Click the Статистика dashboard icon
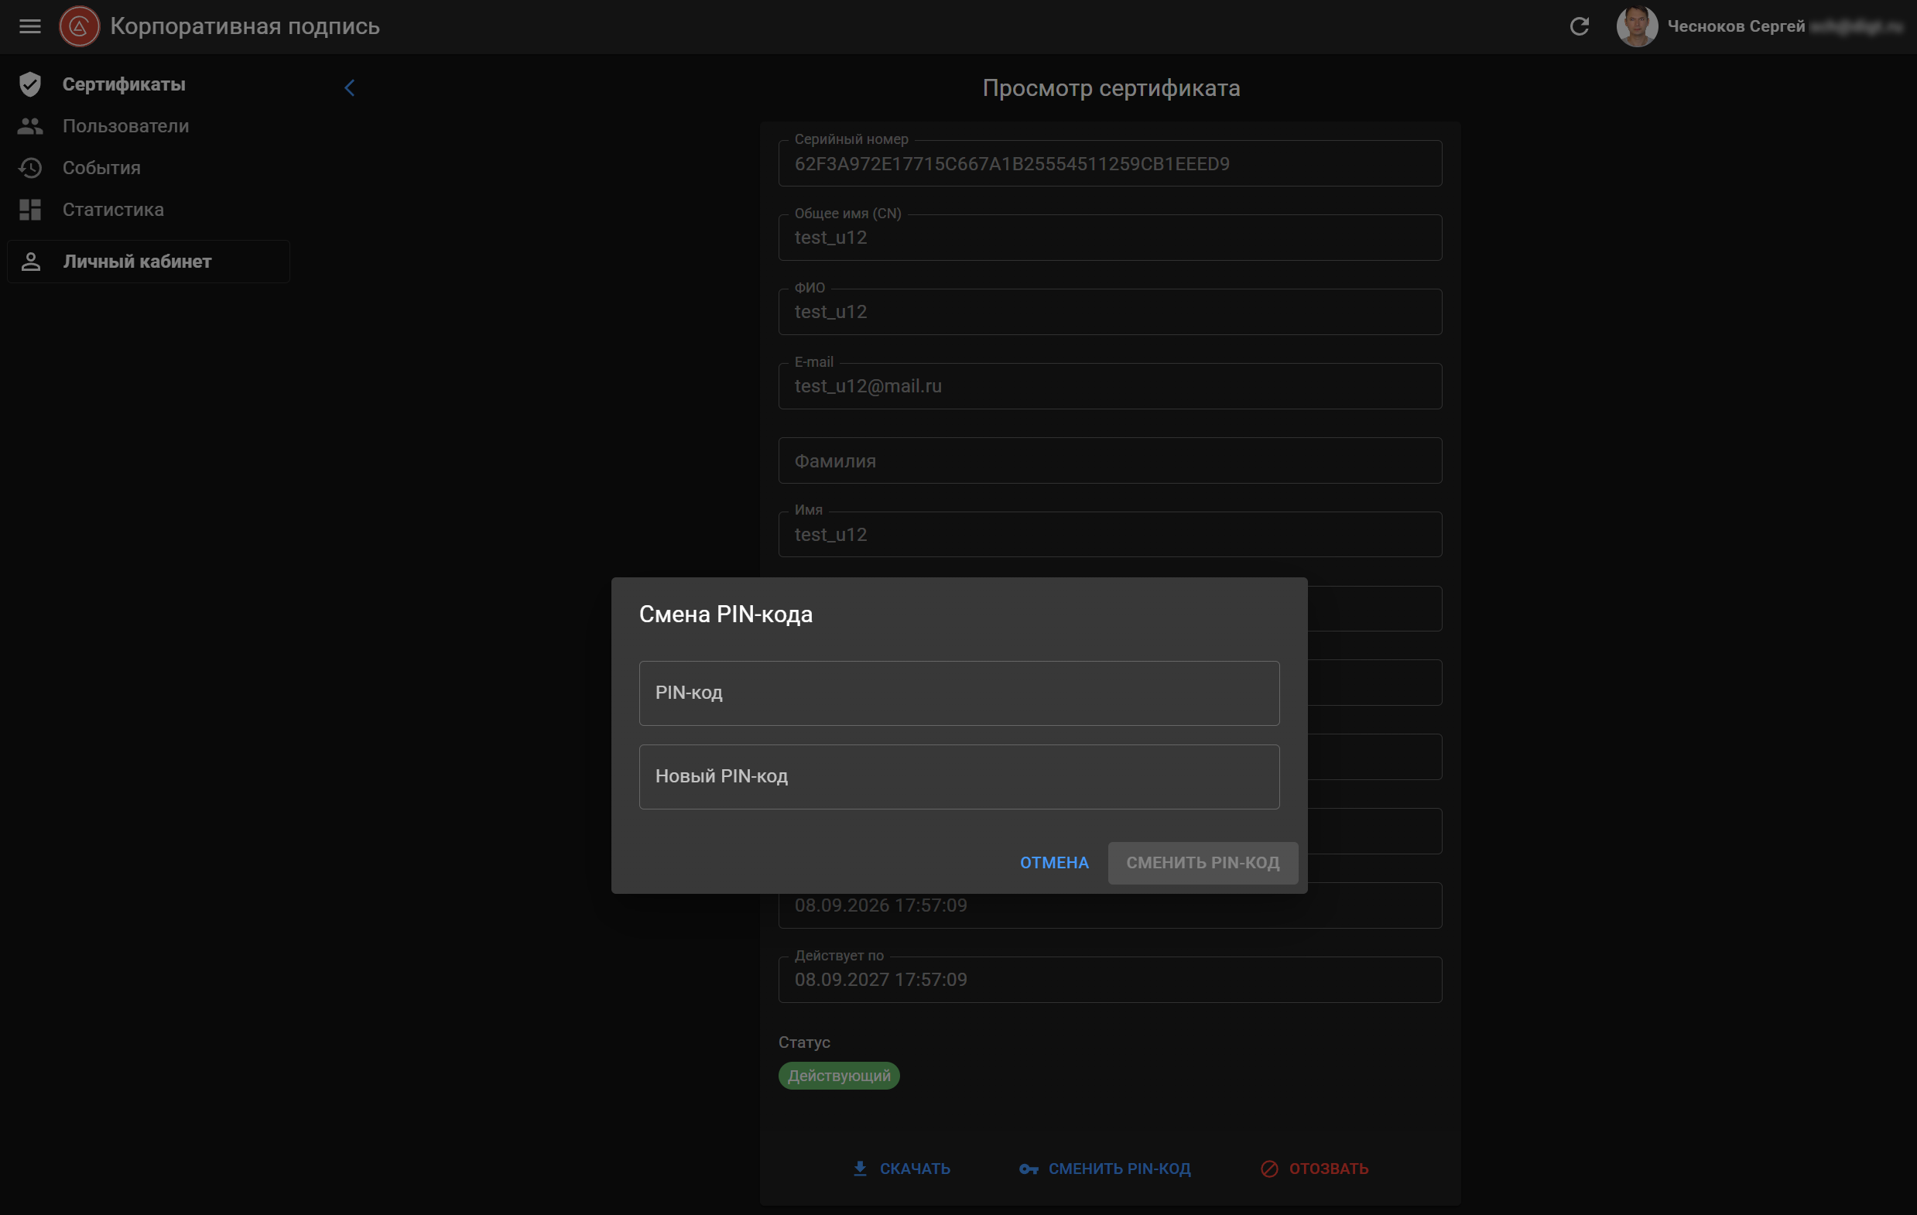 coord(30,210)
